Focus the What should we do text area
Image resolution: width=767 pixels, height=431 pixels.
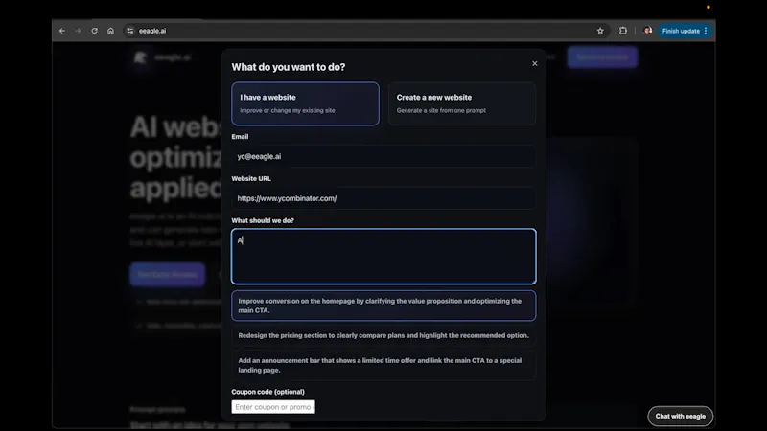pos(383,256)
